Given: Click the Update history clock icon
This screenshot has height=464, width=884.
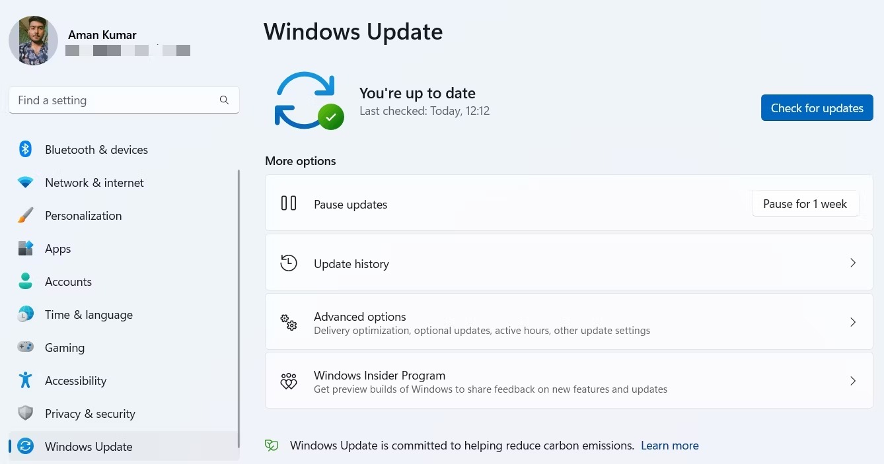Looking at the screenshot, I should [289, 263].
